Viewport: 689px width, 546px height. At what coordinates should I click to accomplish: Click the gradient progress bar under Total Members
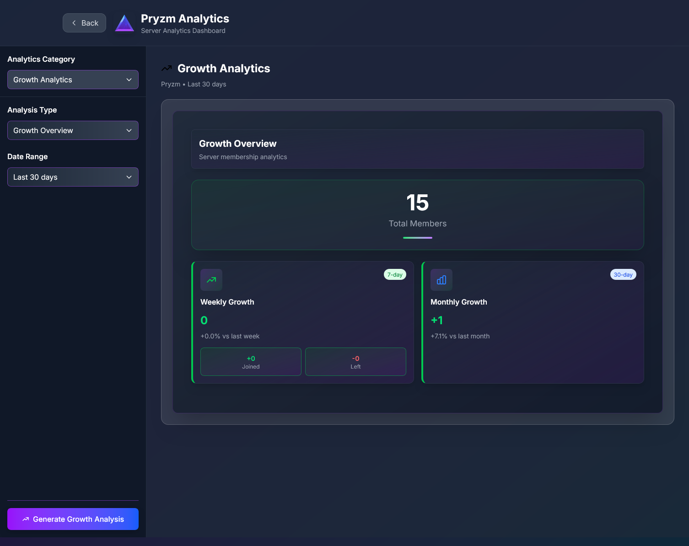417,237
